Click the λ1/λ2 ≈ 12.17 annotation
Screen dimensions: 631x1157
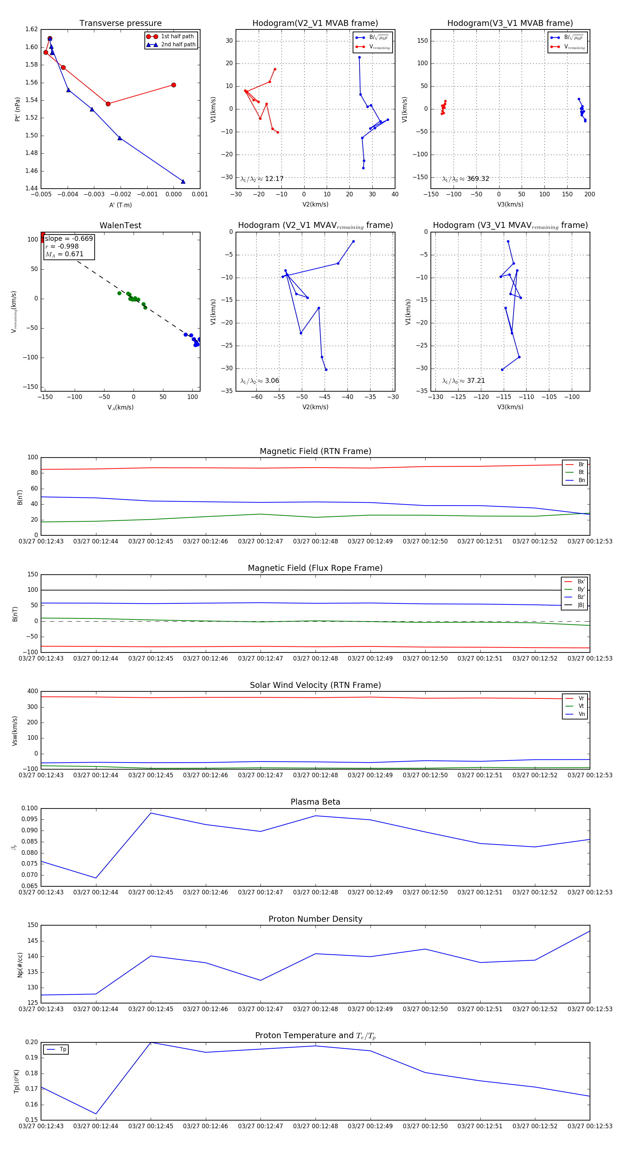[262, 179]
